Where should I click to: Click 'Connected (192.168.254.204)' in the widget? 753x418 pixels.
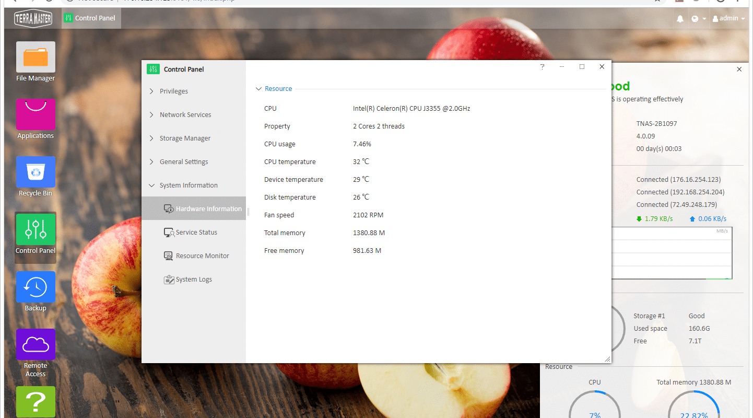680,192
